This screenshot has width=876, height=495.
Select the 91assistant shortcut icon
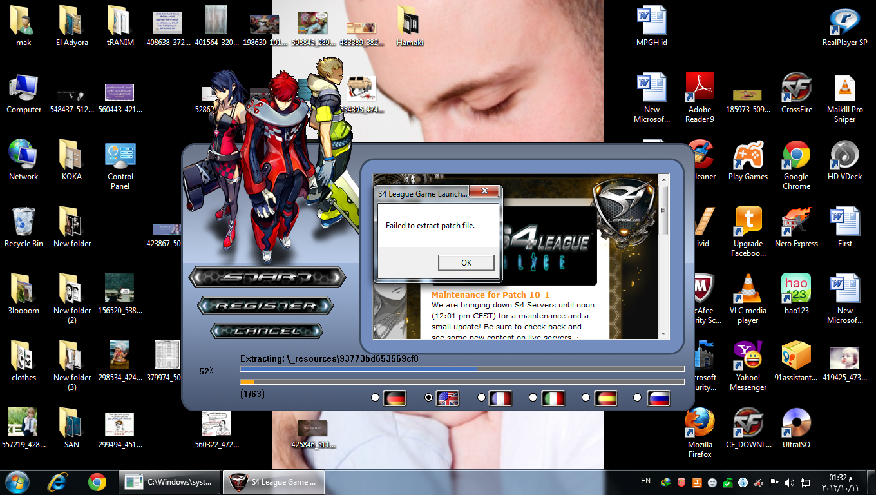[796, 362]
